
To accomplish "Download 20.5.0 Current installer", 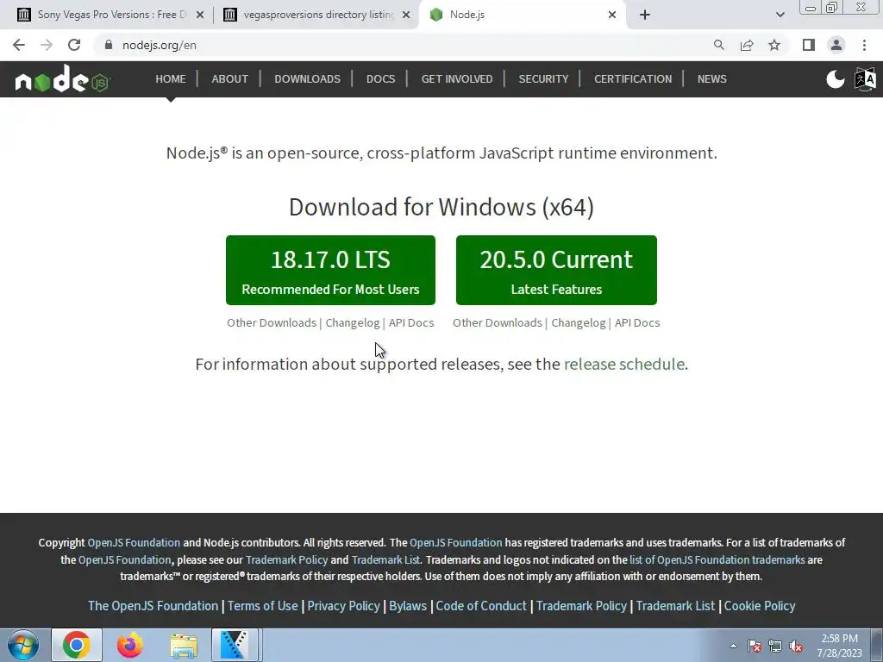I will click(x=556, y=270).
